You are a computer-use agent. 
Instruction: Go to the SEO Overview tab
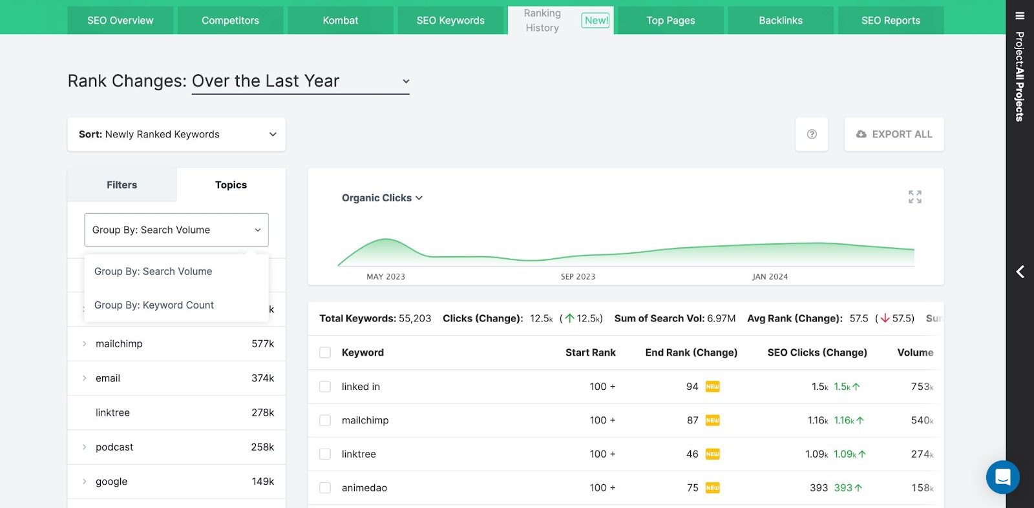tap(120, 20)
